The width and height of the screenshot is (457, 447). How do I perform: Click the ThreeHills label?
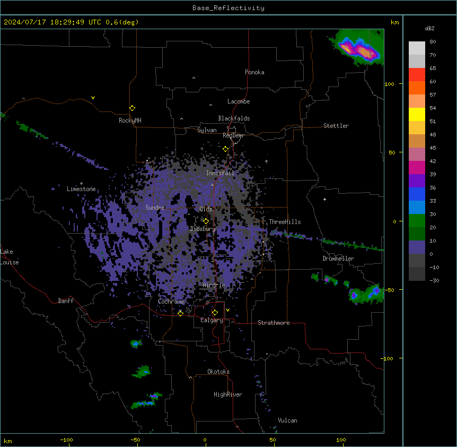pyautogui.click(x=285, y=222)
